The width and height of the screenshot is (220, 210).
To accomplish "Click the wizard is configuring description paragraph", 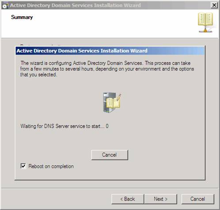I will 107,69.
